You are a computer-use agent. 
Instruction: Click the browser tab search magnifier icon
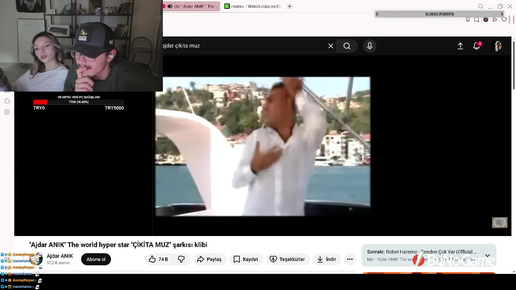coord(481,6)
